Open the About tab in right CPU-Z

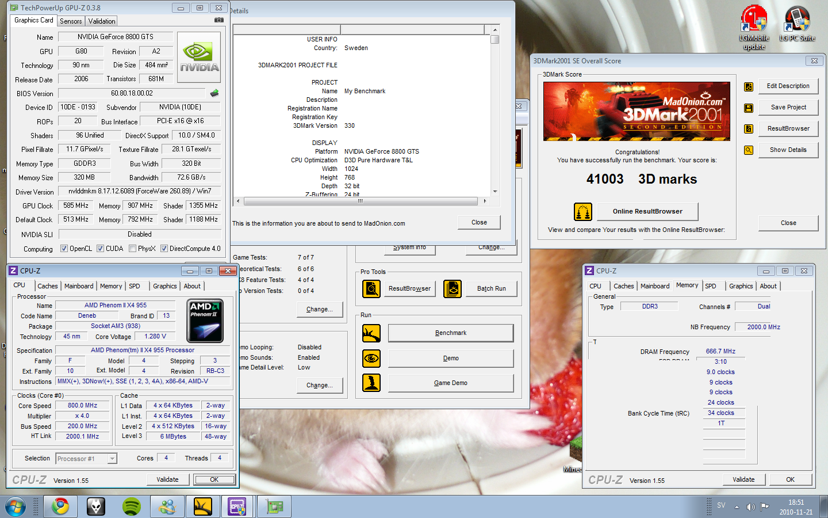[x=768, y=286]
